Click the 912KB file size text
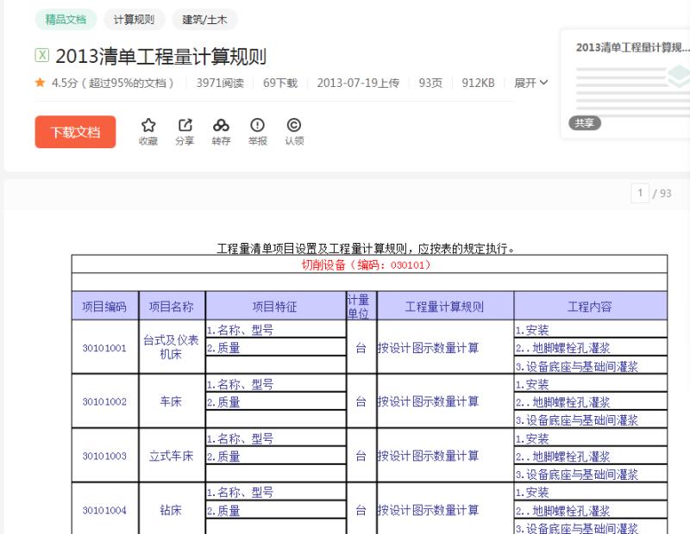Image resolution: width=690 pixels, height=534 pixels. click(478, 83)
